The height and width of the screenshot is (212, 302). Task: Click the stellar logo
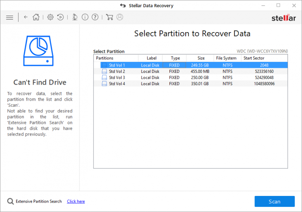[284, 18]
